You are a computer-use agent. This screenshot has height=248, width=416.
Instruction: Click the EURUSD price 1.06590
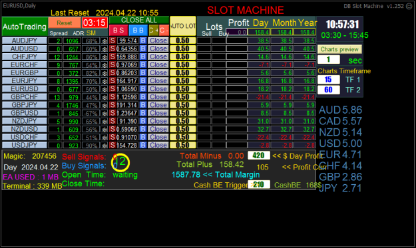[128, 89]
